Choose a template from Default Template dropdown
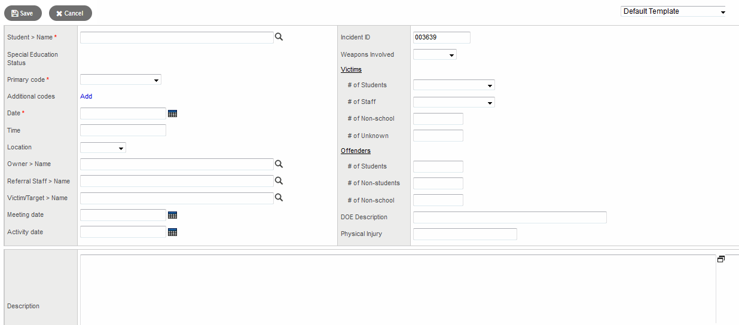The image size is (739, 325). coord(673,11)
